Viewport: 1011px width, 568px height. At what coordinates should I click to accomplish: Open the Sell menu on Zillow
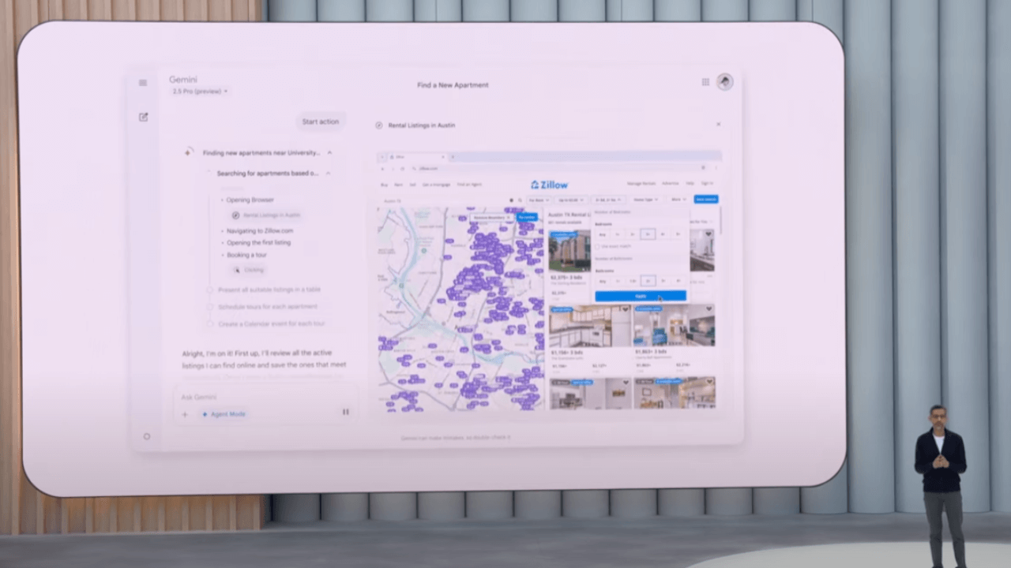click(412, 185)
